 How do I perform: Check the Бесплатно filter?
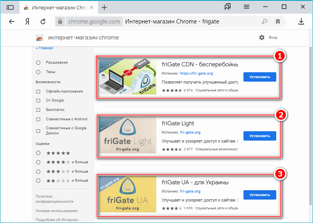pyautogui.click(x=38, y=110)
